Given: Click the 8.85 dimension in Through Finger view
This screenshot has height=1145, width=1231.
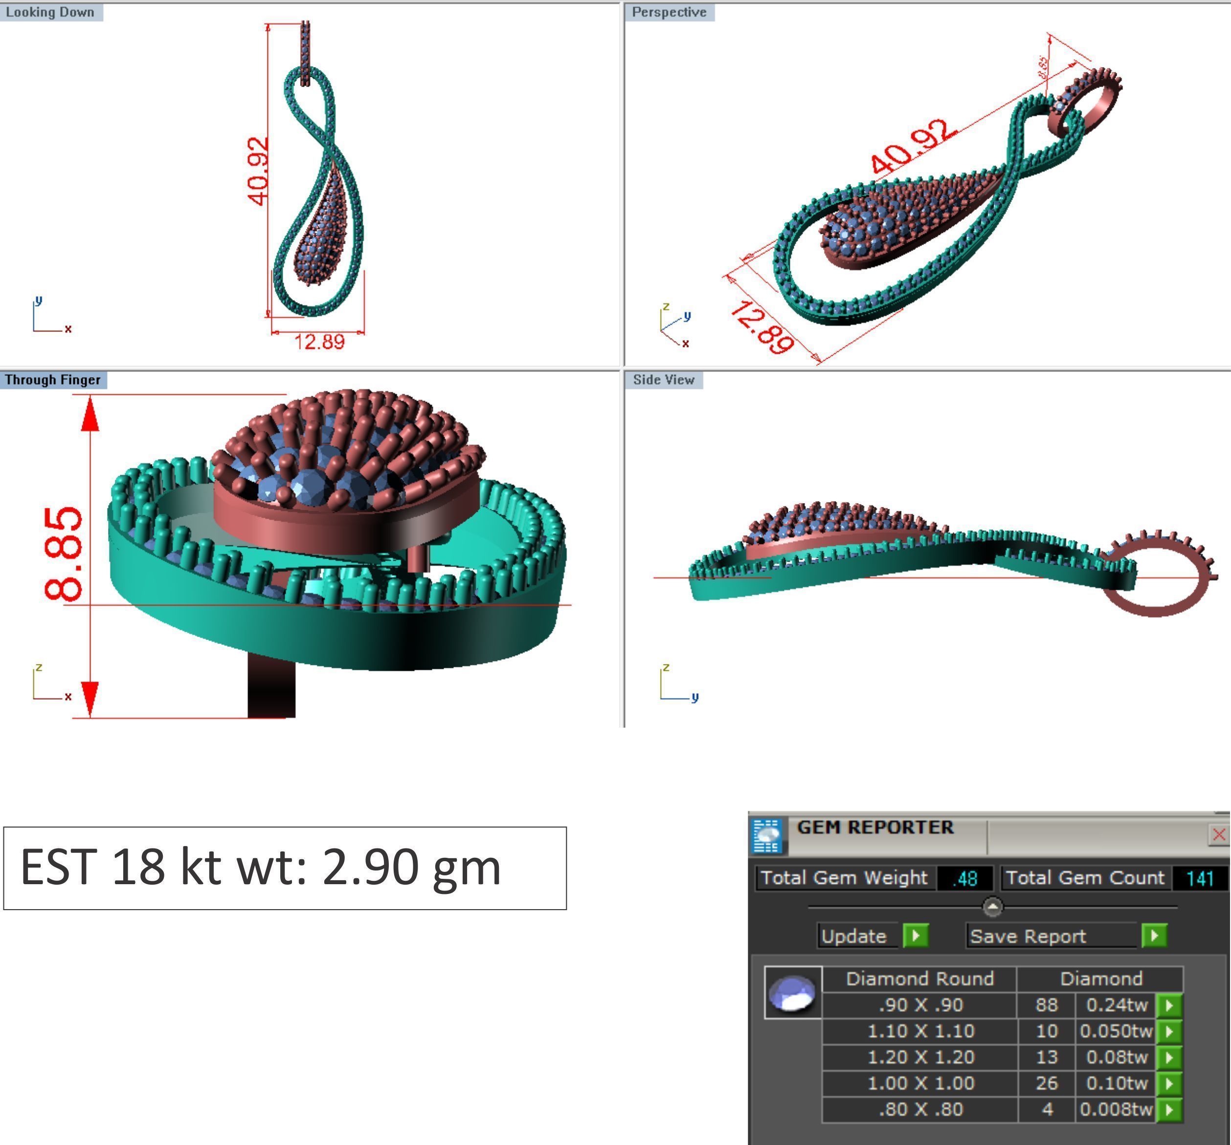Looking at the screenshot, I should [x=63, y=554].
